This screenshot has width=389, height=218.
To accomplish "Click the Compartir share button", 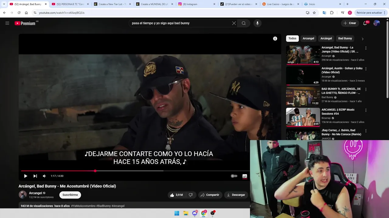I will pos(210,195).
